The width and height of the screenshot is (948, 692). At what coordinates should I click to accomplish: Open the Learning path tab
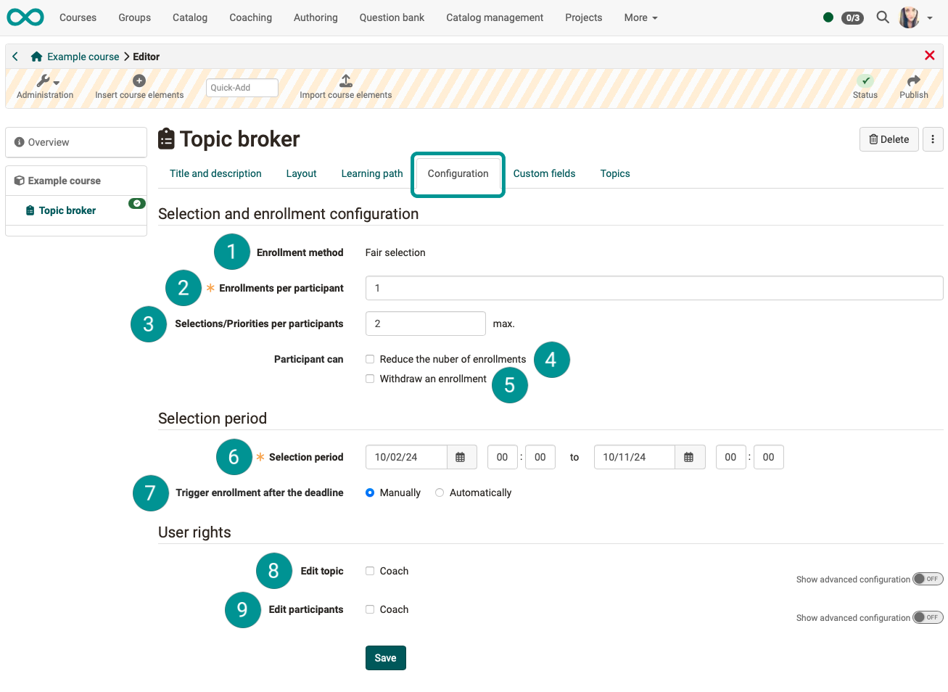(x=372, y=173)
